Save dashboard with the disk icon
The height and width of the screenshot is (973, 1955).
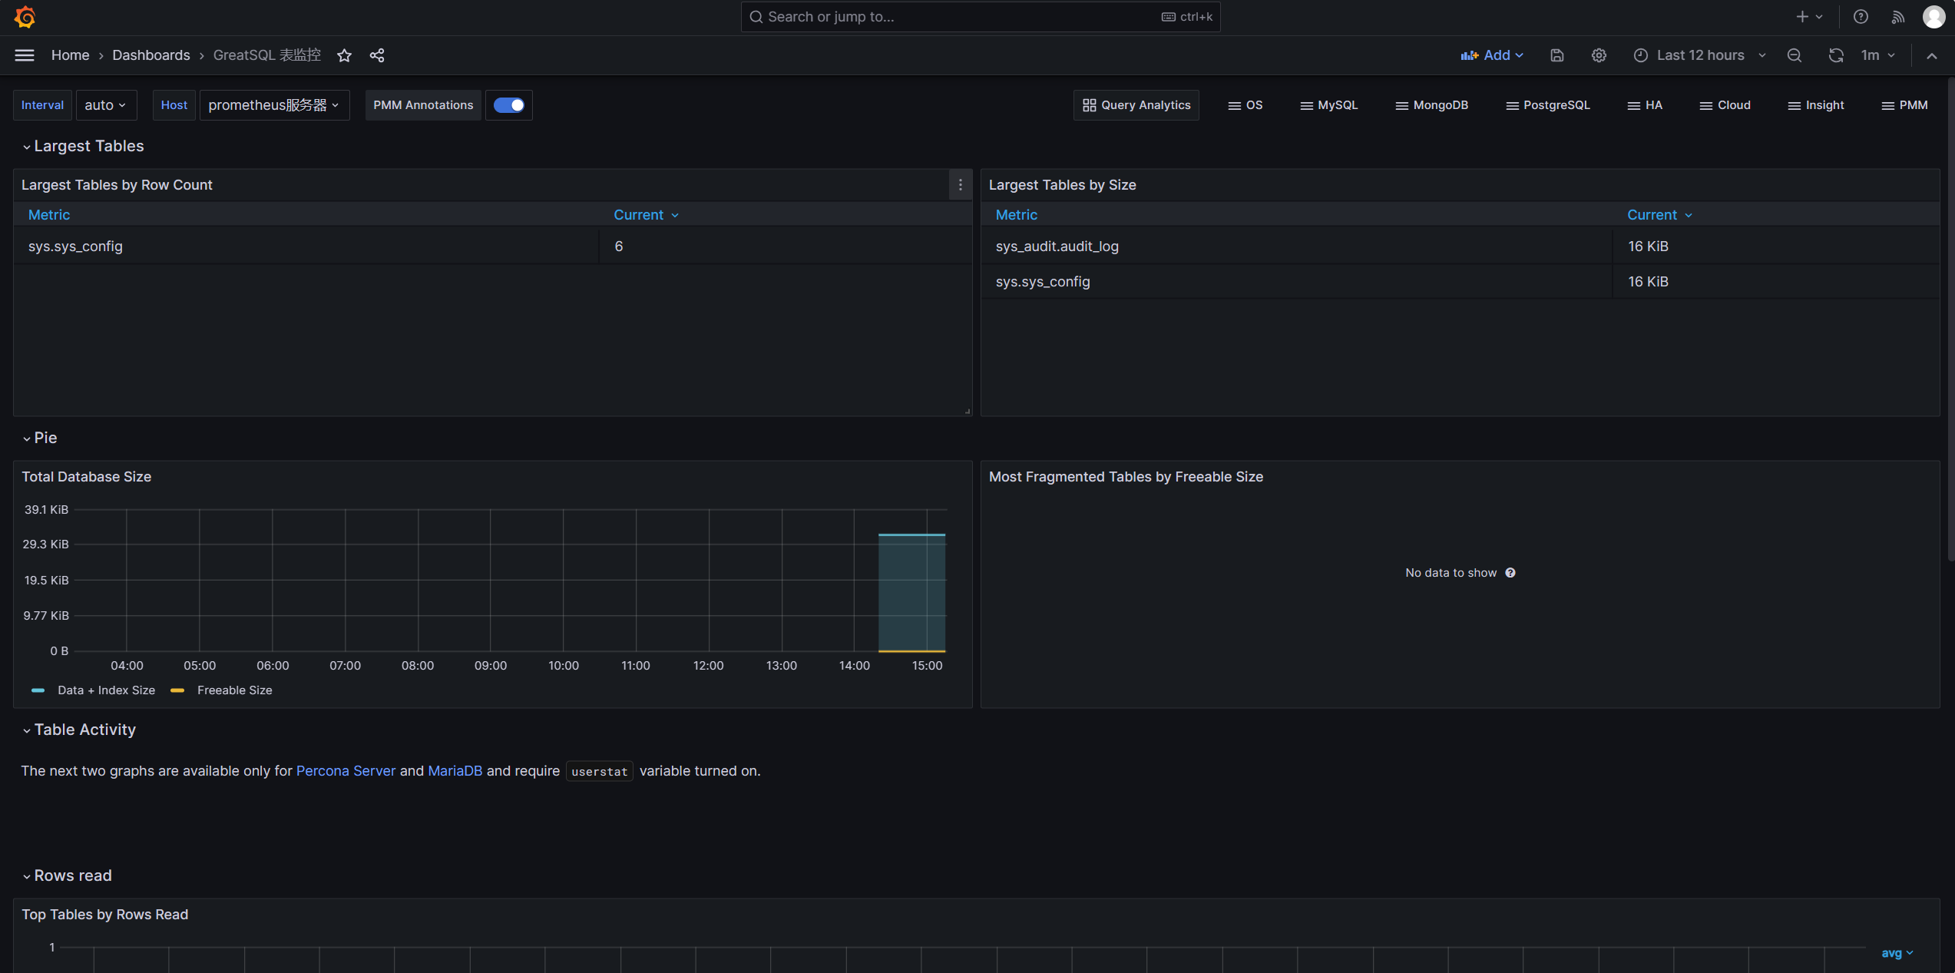(1556, 55)
